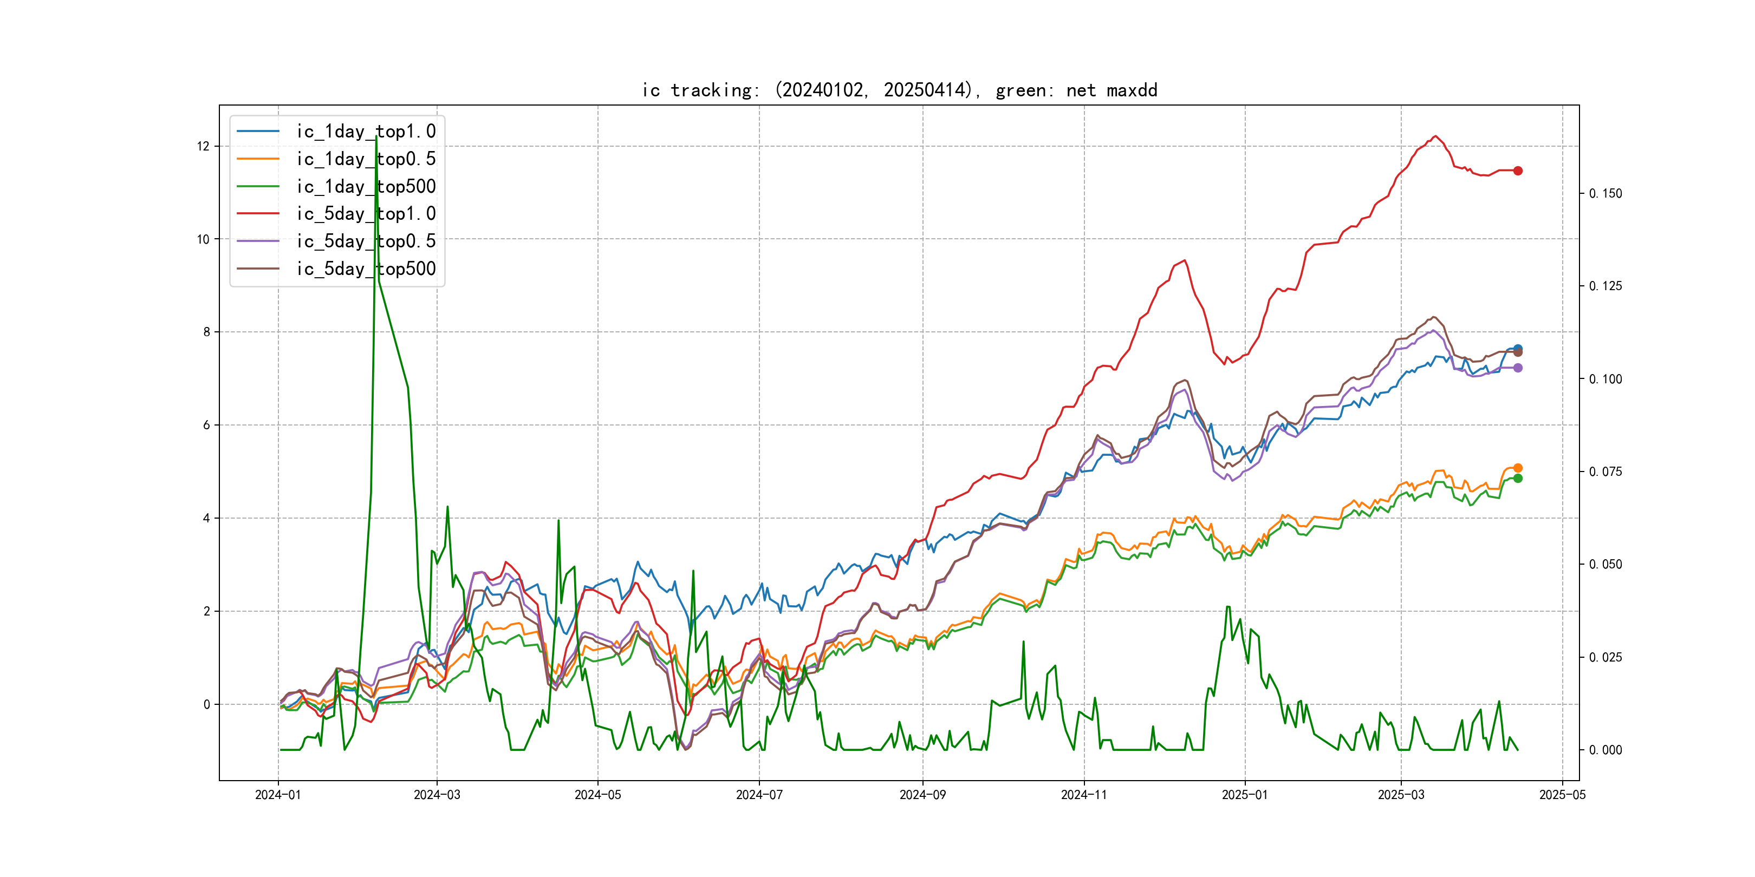Image resolution: width=1755 pixels, height=877 pixels.
Task: Click the 12 tick on left y-axis
Action: click(x=203, y=146)
